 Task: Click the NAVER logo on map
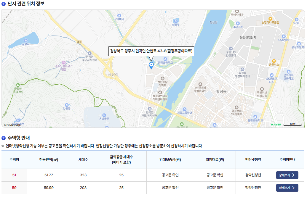[x=276, y=125]
